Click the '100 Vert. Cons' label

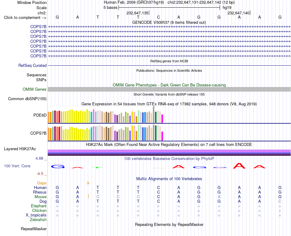coord(17,166)
